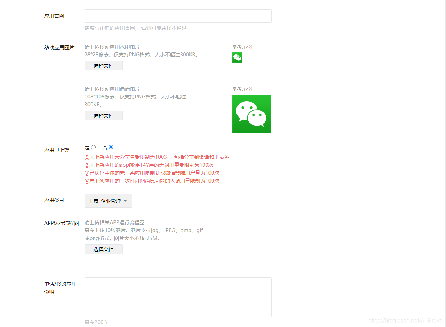
Task: Click the 最多200字 hint text
Action: click(x=96, y=322)
